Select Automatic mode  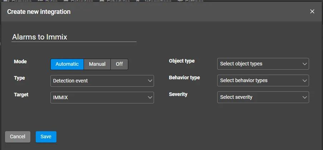[x=67, y=64]
